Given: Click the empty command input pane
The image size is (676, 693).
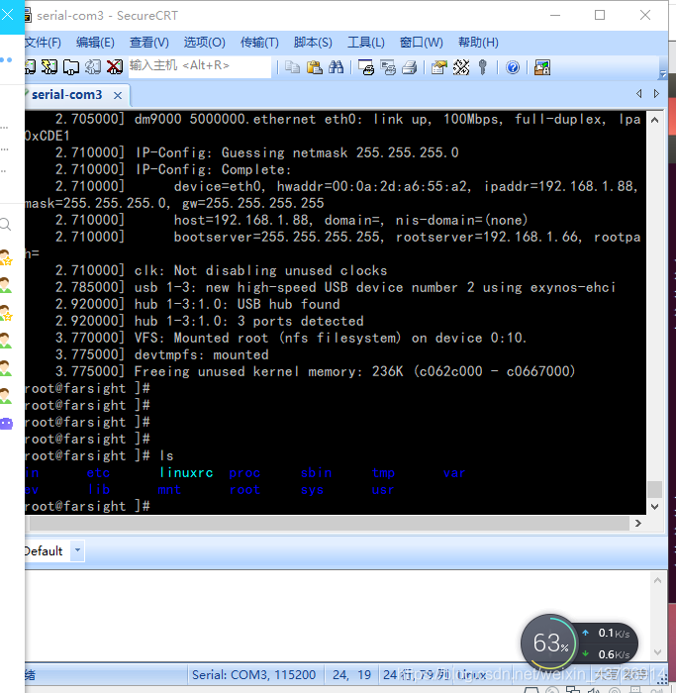Looking at the screenshot, I should [x=336, y=616].
